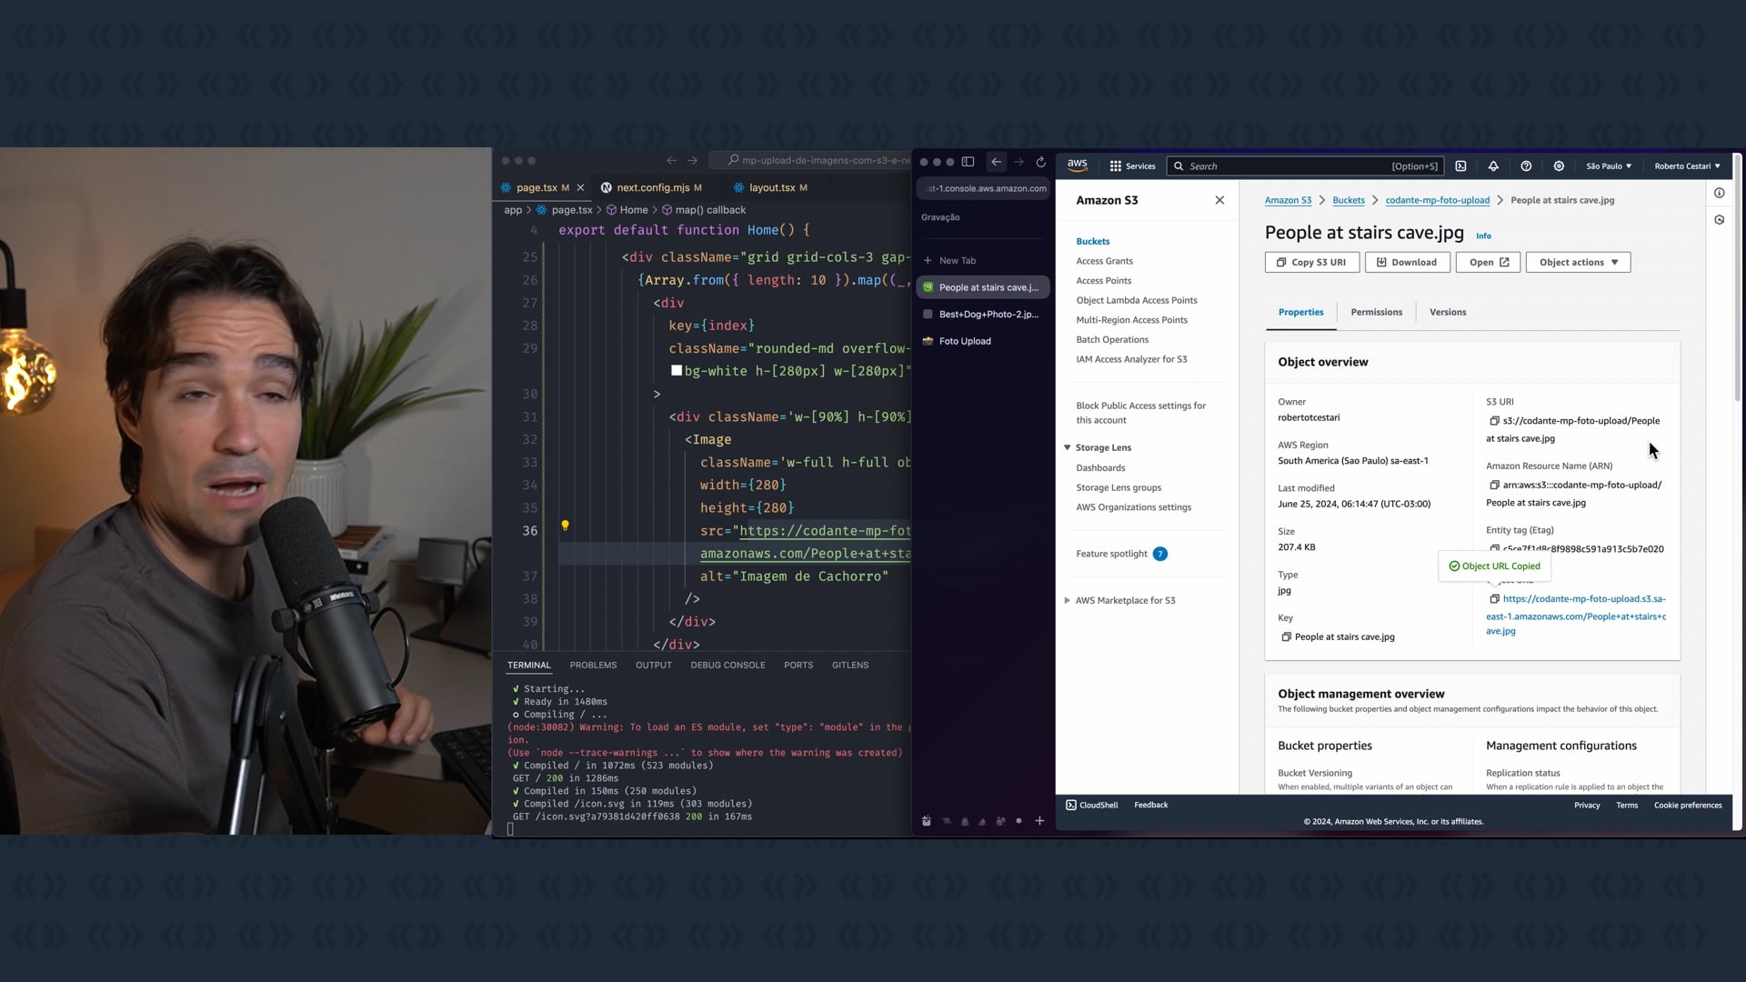Open the Object actions dropdown

tap(1578, 262)
